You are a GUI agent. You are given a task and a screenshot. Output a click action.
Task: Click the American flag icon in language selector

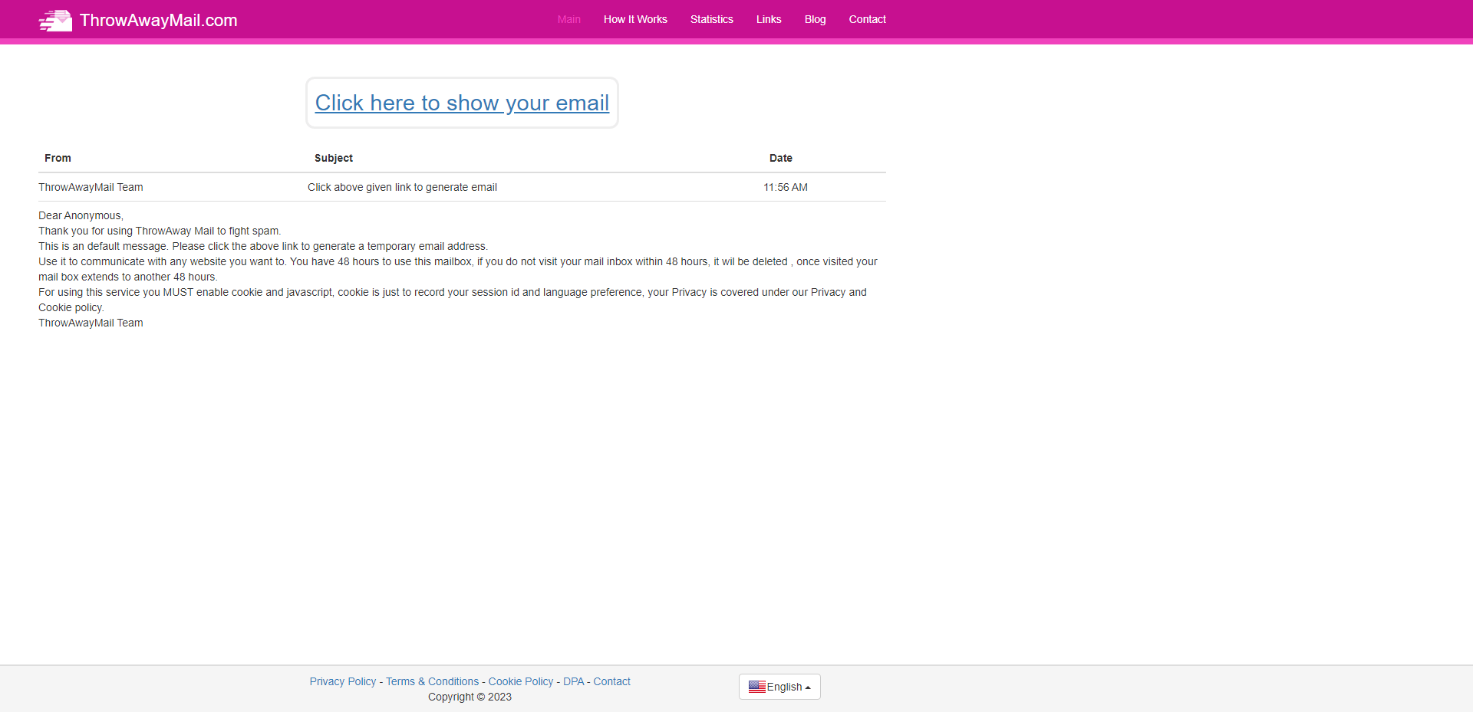click(x=759, y=687)
